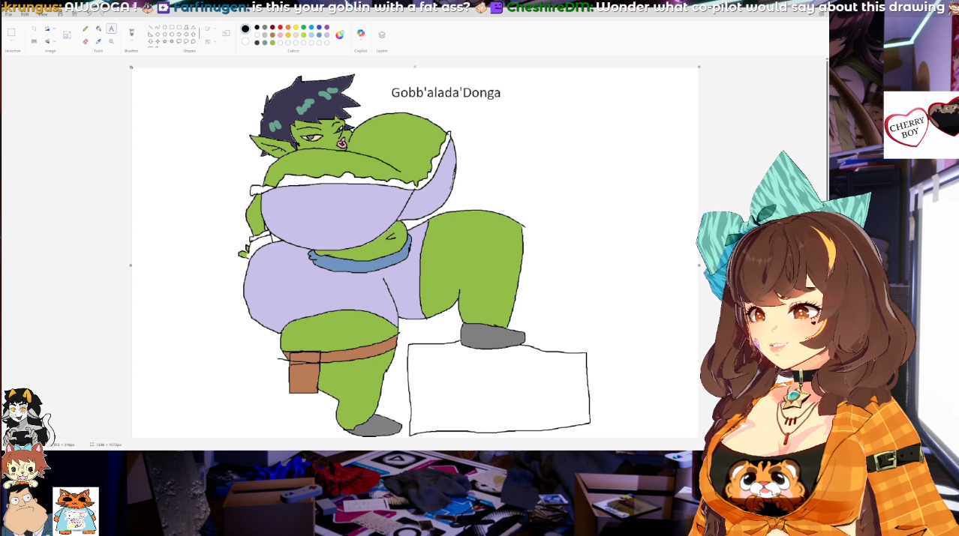The image size is (959, 536).
Task: Pick the orange color swatch
Action: click(x=288, y=27)
